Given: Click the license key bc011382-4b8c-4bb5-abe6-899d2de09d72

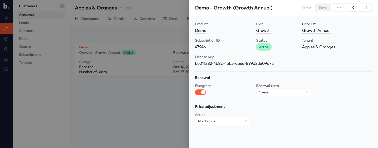Looking at the screenshot, I should [234, 64].
